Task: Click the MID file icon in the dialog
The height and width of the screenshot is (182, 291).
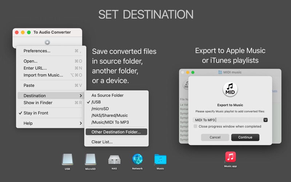Action: (x=230, y=90)
